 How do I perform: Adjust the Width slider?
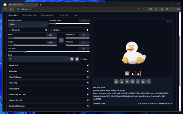32,38
